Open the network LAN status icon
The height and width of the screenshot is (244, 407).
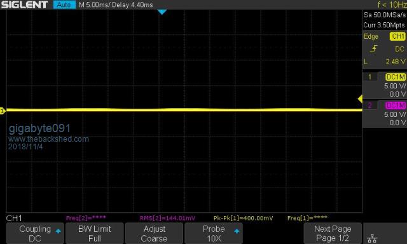tap(372, 238)
